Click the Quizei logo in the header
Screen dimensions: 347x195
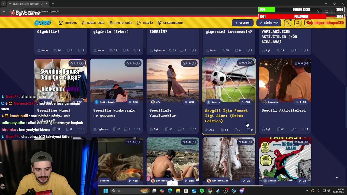point(43,23)
